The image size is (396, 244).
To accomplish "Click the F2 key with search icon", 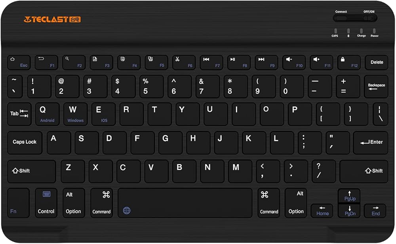I will click(x=74, y=62).
